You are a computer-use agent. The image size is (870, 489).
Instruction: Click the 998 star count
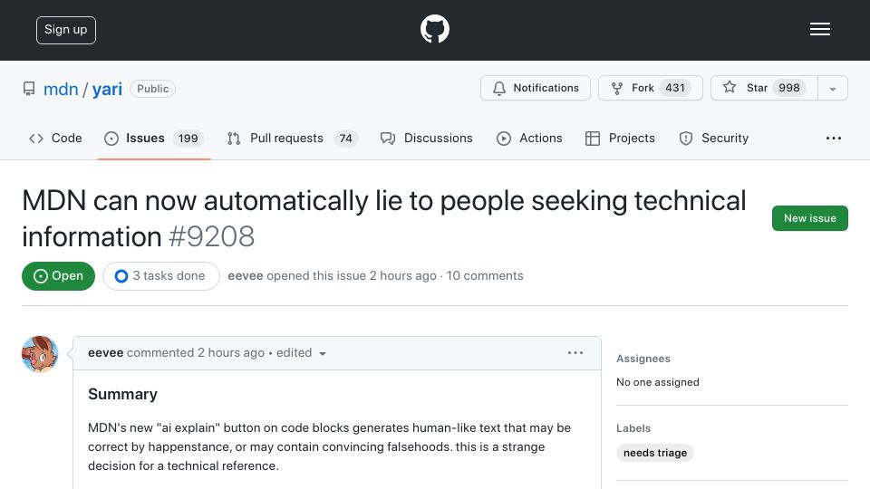(789, 88)
